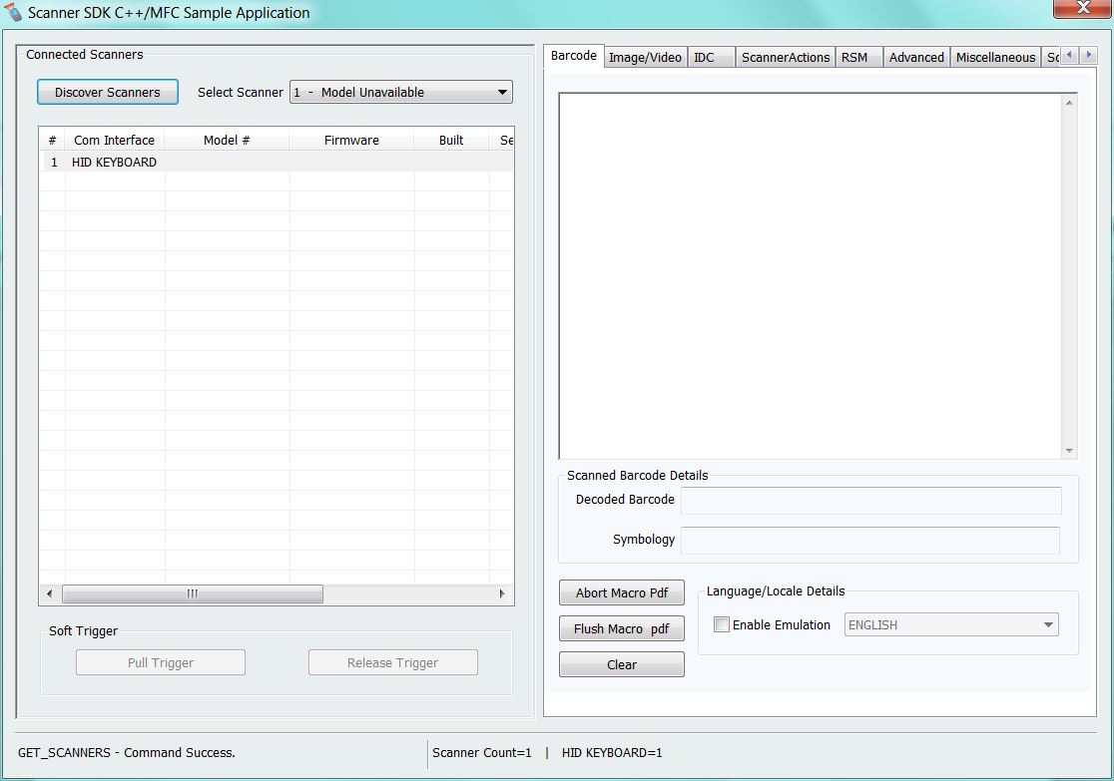Click the horizontal scrollbar thumb in scanner list

pyautogui.click(x=193, y=594)
